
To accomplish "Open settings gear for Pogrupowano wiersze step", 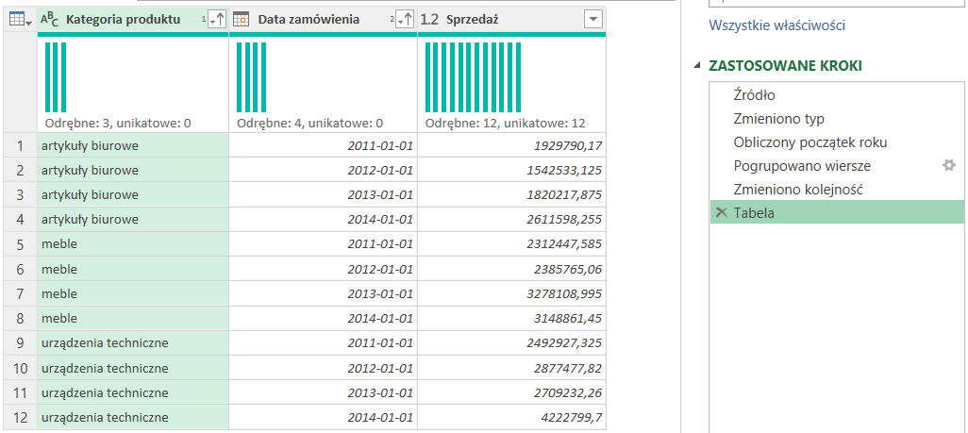I will (x=949, y=166).
